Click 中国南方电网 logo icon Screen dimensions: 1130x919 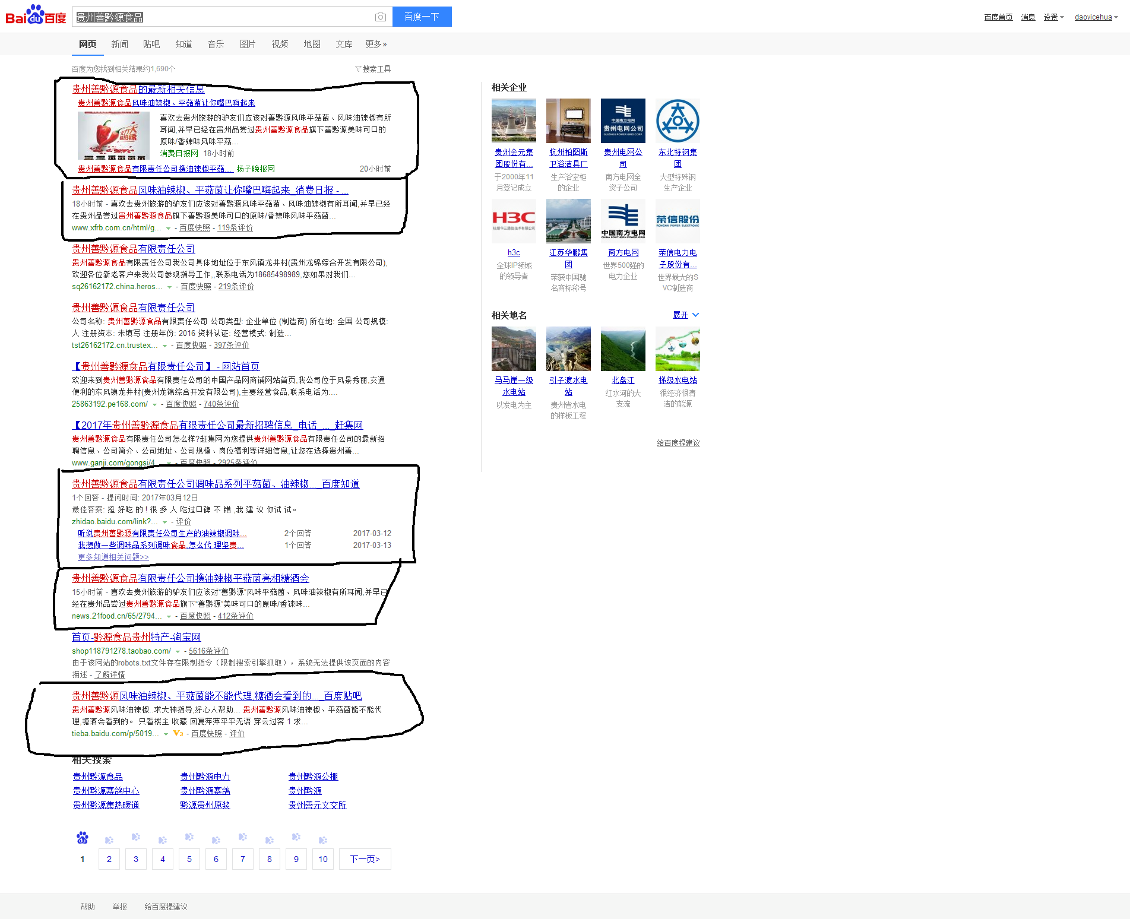click(x=623, y=221)
